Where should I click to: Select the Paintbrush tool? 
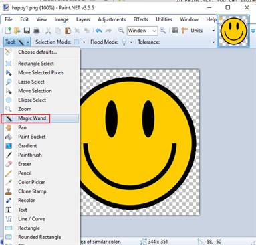41,155
